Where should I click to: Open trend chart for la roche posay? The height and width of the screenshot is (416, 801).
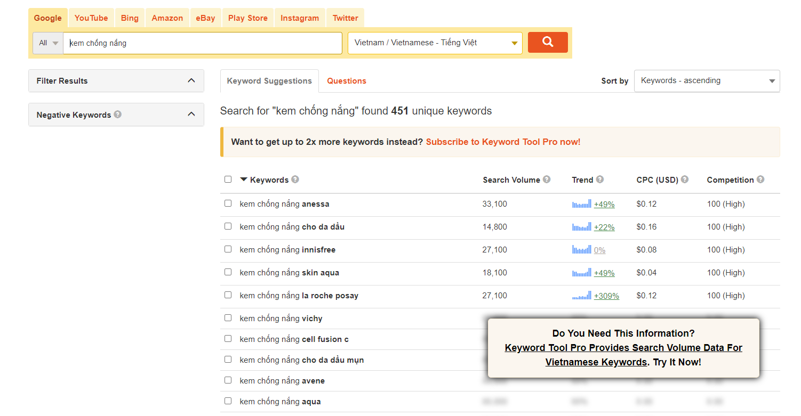582,296
